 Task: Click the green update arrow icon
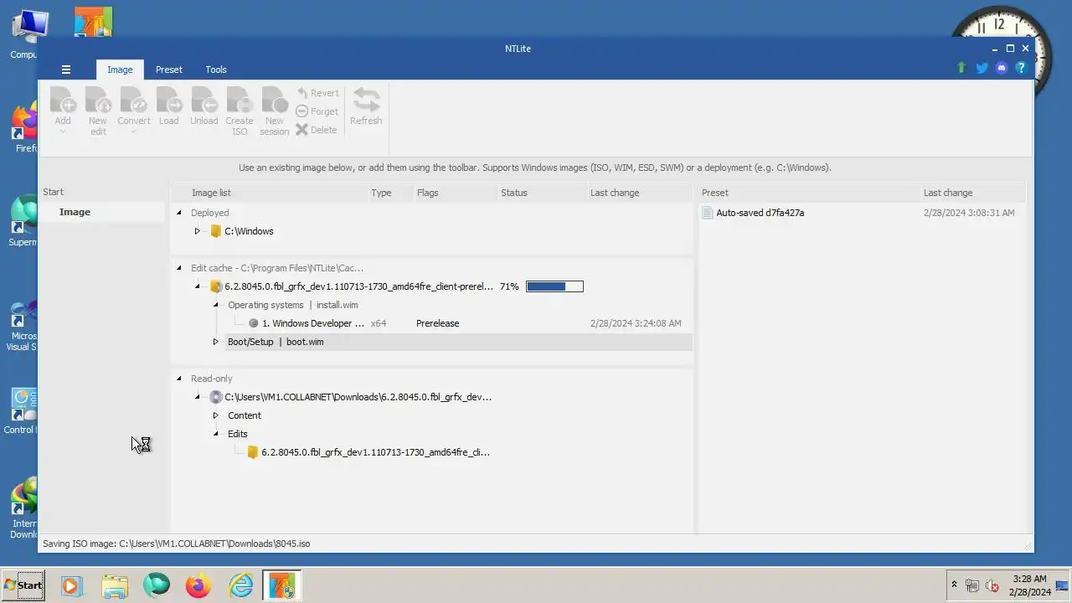(x=961, y=68)
